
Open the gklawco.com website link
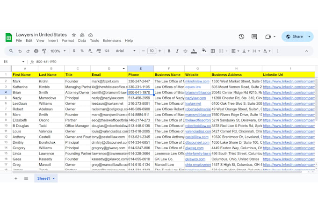pyautogui.click(x=195, y=159)
